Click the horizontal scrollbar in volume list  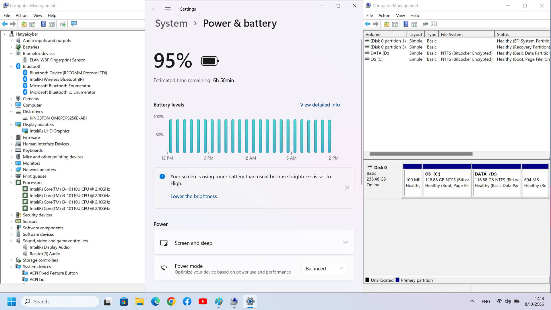point(421,154)
